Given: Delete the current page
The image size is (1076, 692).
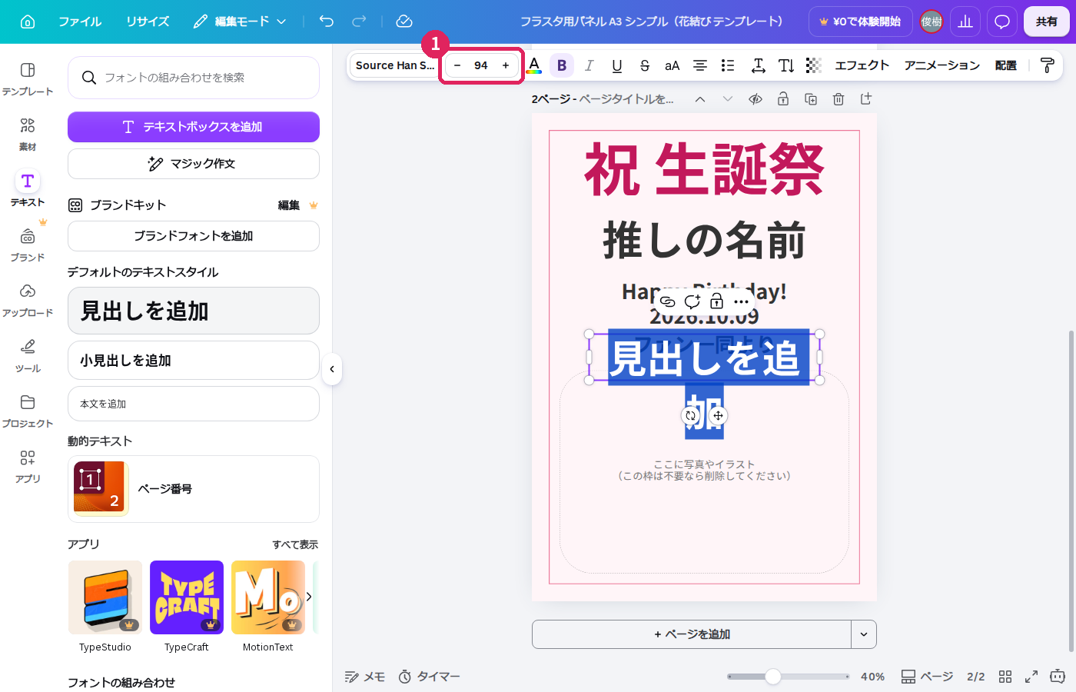Looking at the screenshot, I should 839,99.
